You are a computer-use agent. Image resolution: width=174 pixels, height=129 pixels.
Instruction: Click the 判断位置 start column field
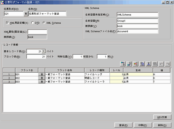pyautogui.click(x=78, y=57)
